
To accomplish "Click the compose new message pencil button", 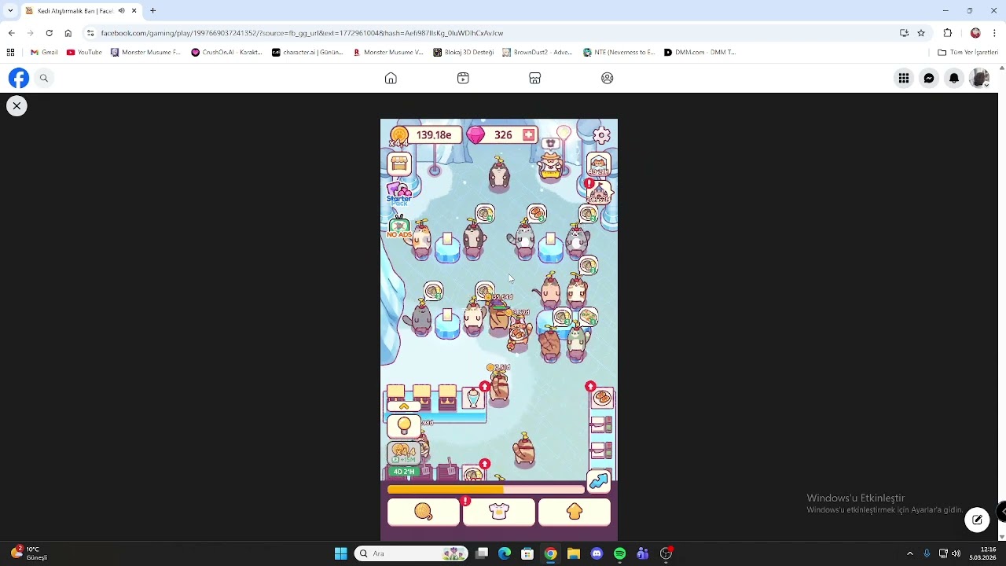I will 977,520.
